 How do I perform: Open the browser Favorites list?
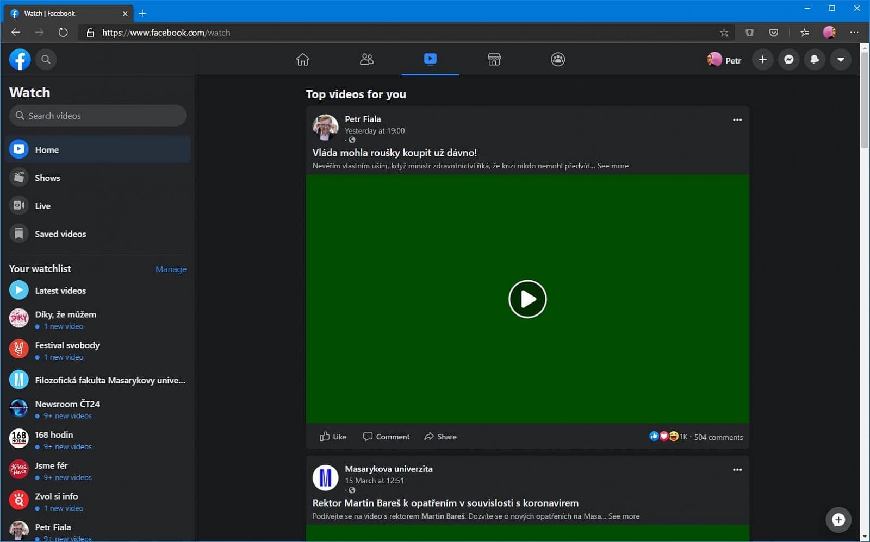coord(805,33)
